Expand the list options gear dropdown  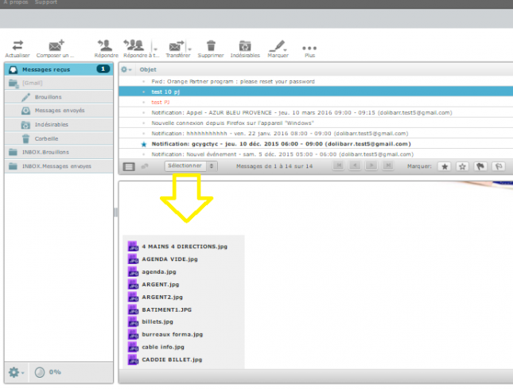[x=126, y=69]
